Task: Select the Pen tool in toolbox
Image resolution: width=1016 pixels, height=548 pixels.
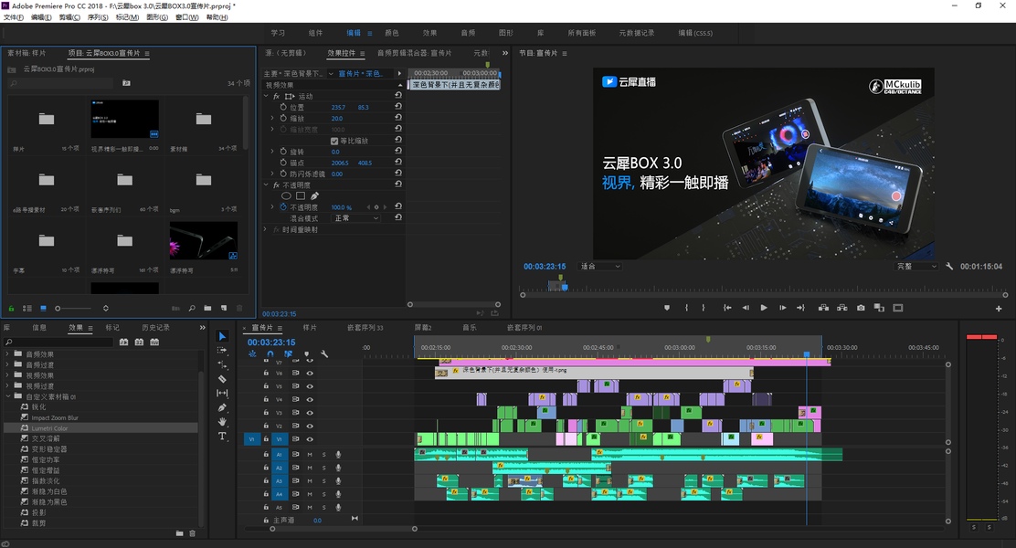Action: (222, 407)
